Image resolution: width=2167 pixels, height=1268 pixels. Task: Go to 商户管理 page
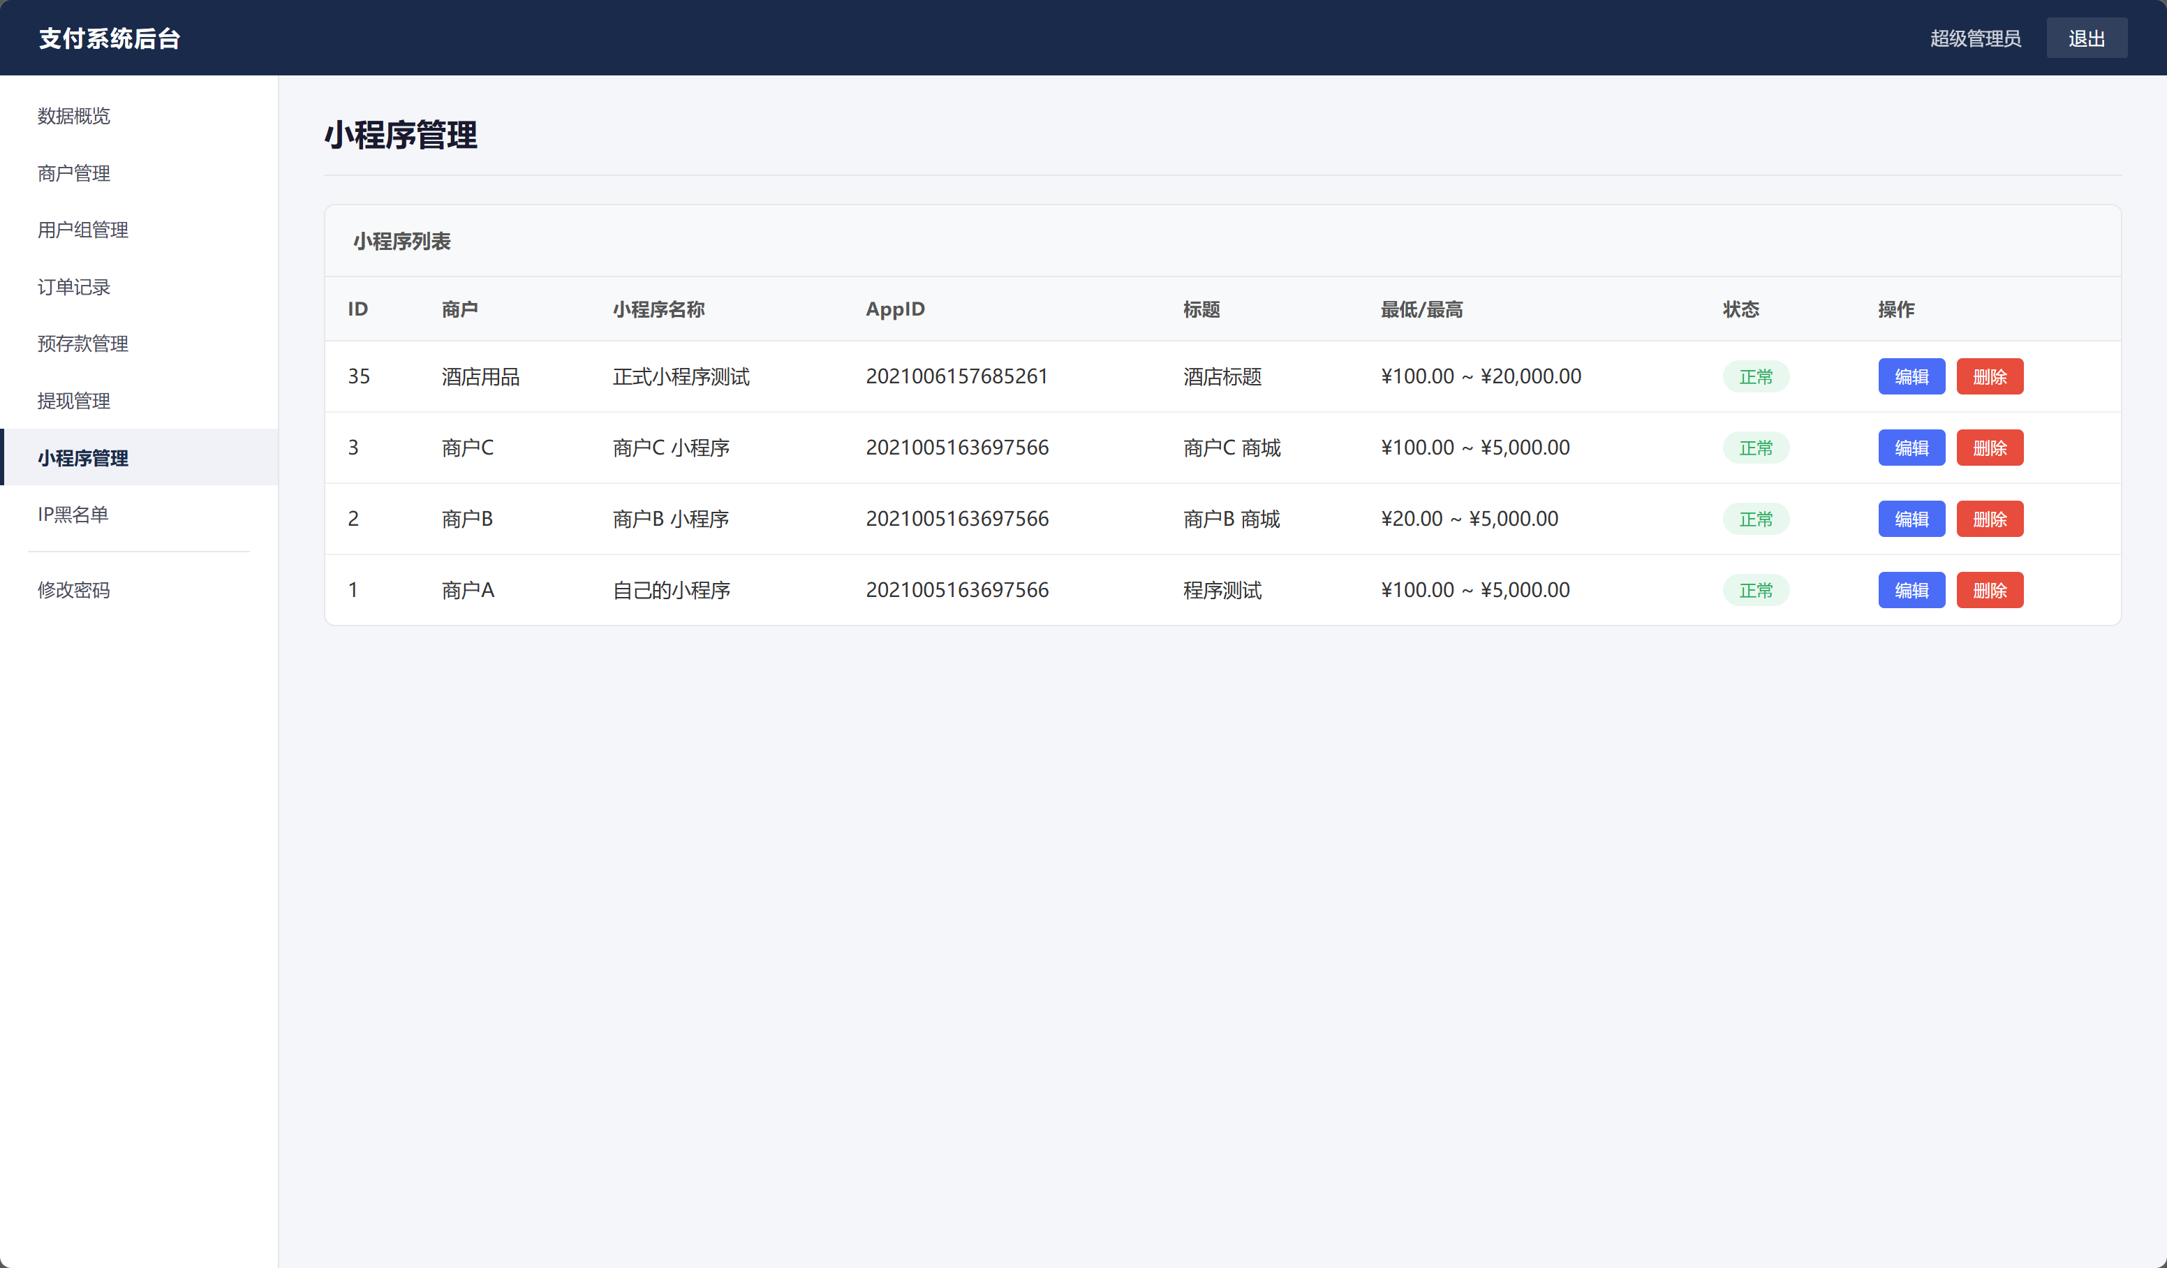click(x=138, y=173)
